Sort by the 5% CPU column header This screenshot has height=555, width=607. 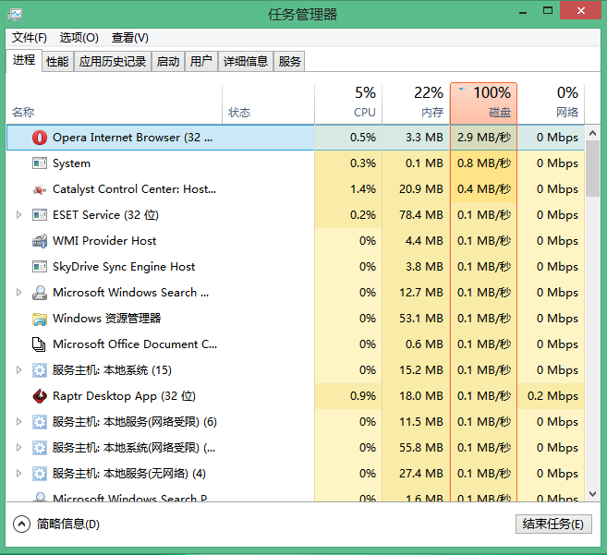pos(348,103)
